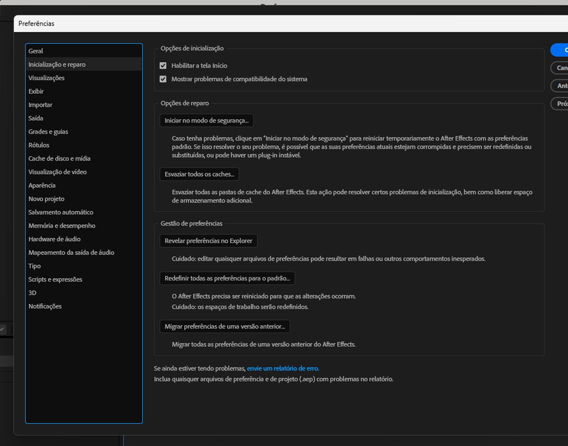
Task: Select "Salvamento automático" settings
Action: click(61, 212)
